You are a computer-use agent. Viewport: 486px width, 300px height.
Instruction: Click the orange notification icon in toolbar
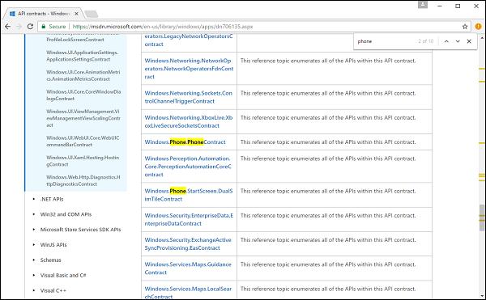[478, 27]
